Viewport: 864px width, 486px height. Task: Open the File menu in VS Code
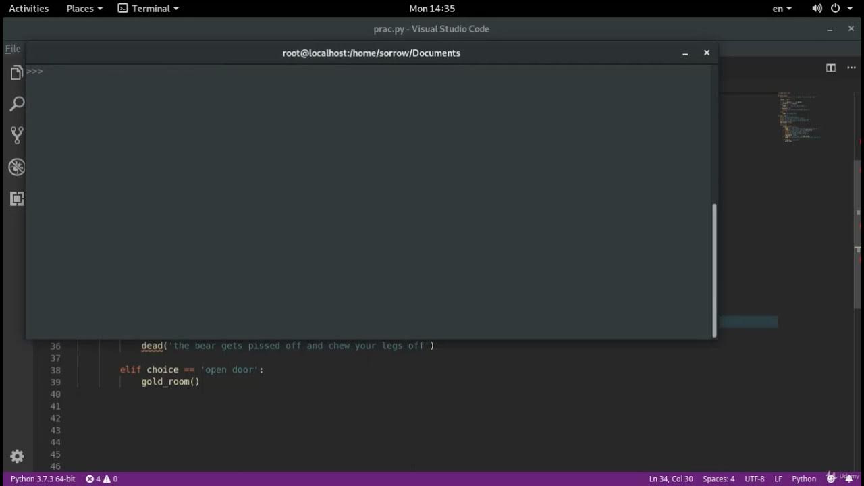pos(13,49)
